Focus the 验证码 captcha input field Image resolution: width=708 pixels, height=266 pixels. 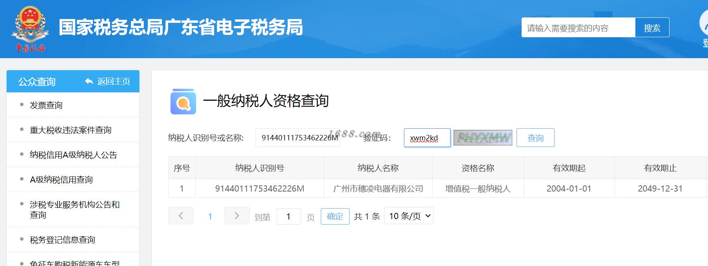tap(427, 138)
